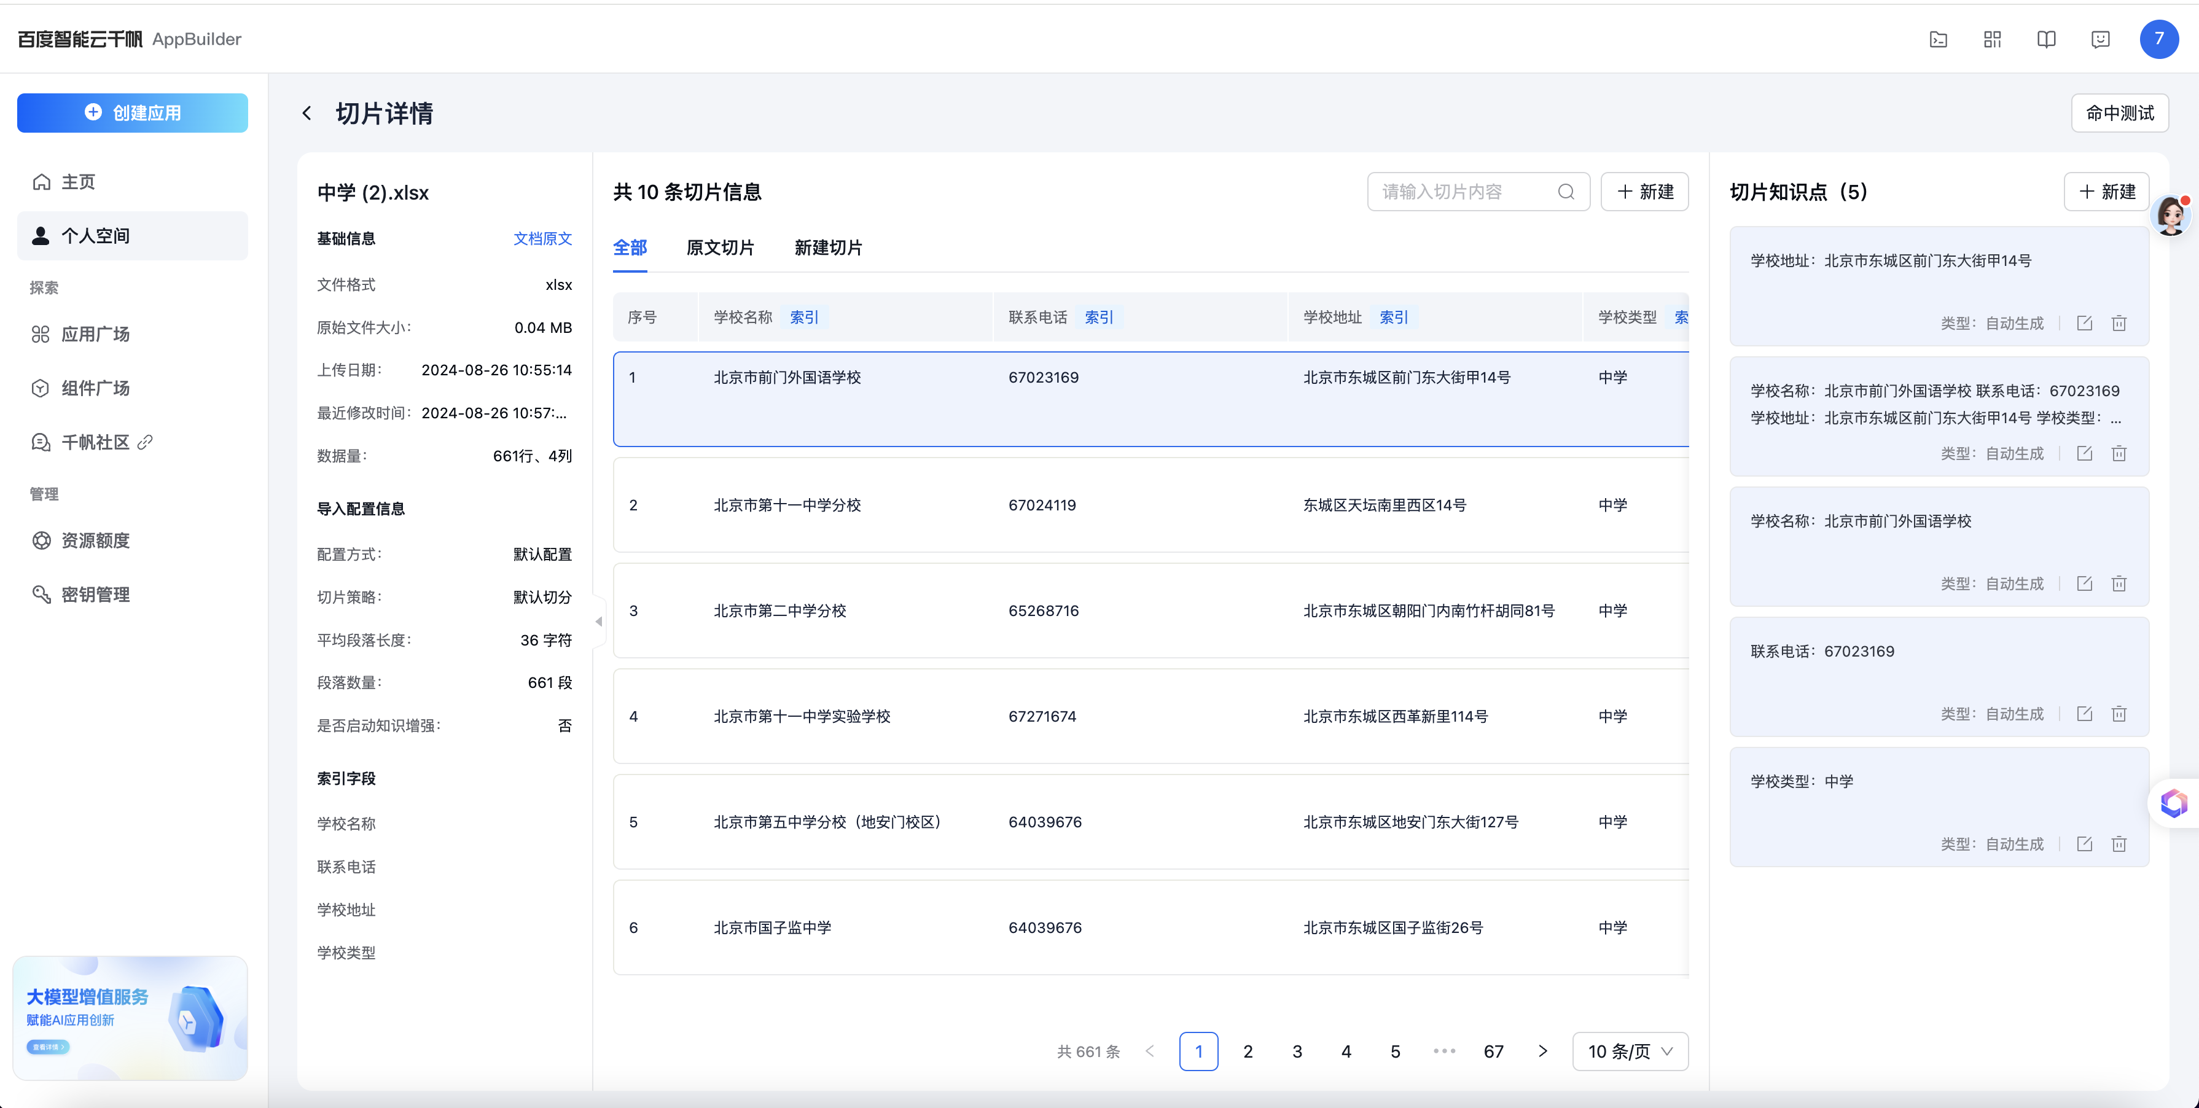Go to previous page with left arrow
2199x1108 pixels.
pyautogui.click(x=1150, y=1051)
